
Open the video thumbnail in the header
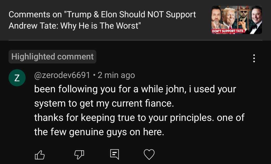(237, 20)
